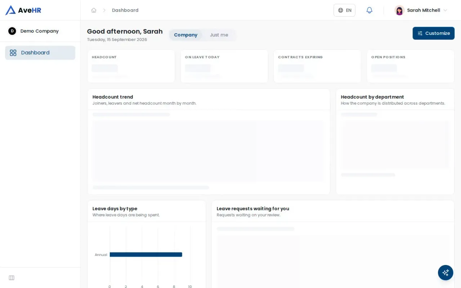Select the Contracts Expiring card
Viewport: 461px width, 288px height.
click(x=317, y=66)
